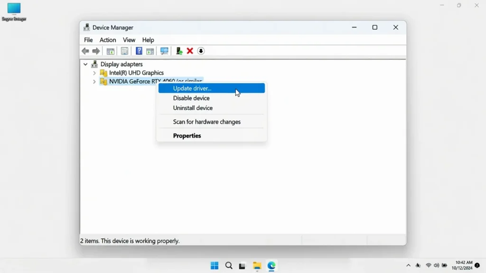Select the Intel(R) UHD Graphics label
This screenshot has width=486, height=273.
(x=136, y=73)
